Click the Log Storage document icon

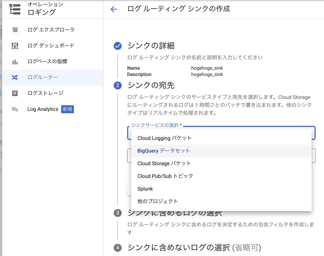click(x=15, y=93)
